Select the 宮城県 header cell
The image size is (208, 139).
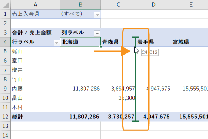(x=190, y=42)
